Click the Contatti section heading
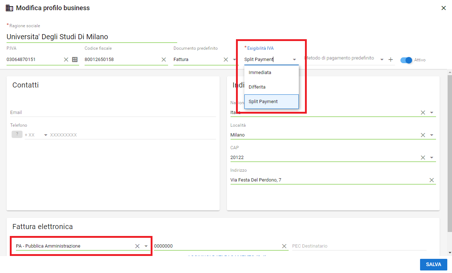 coord(25,85)
